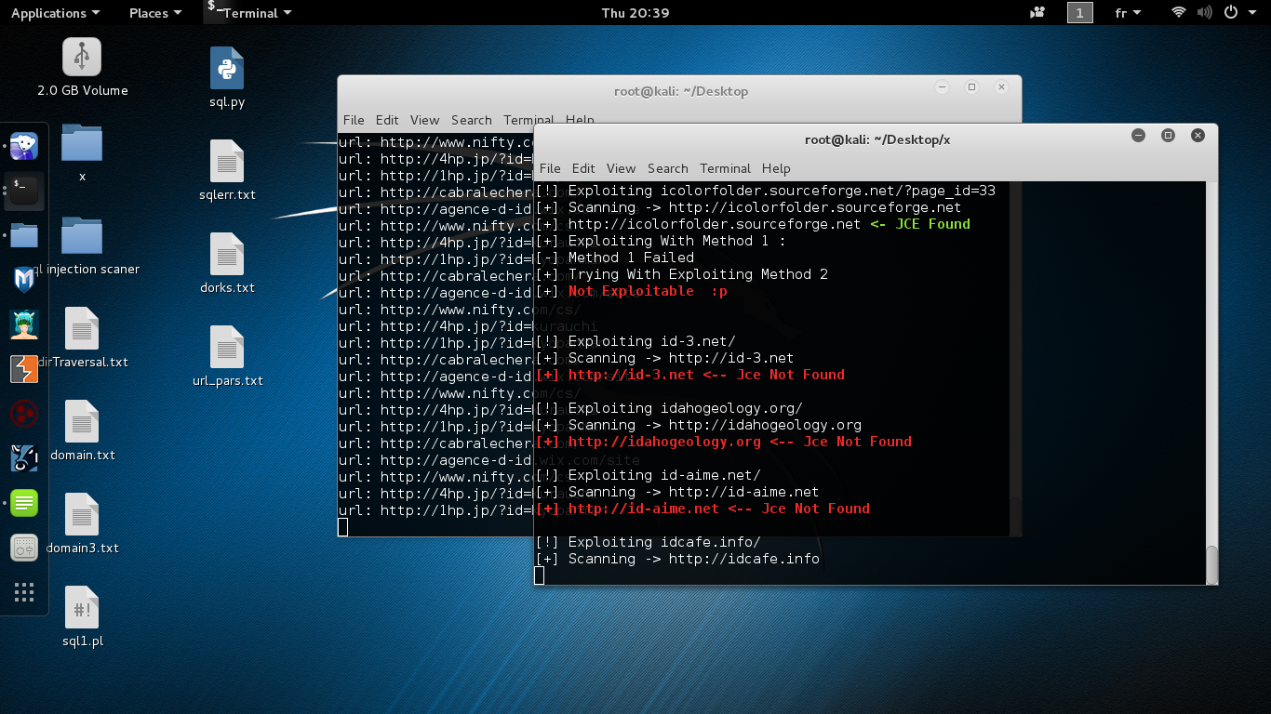Click the 'Scanning -> http://idcafe.info' line
Image resolution: width=1271 pixels, height=714 pixels.
tap(677, 559)
